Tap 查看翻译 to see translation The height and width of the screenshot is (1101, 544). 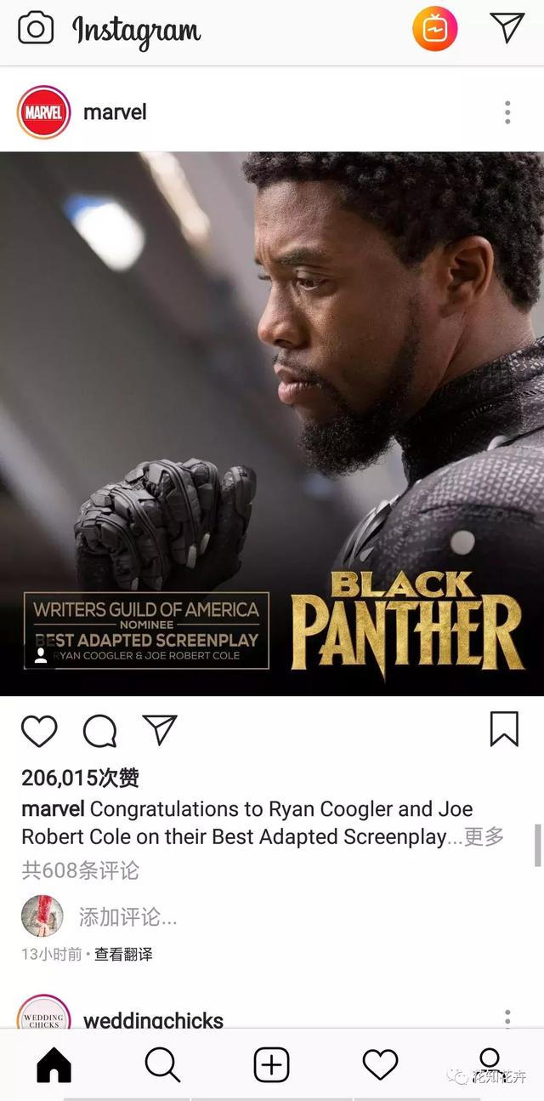tap(123, 955)
